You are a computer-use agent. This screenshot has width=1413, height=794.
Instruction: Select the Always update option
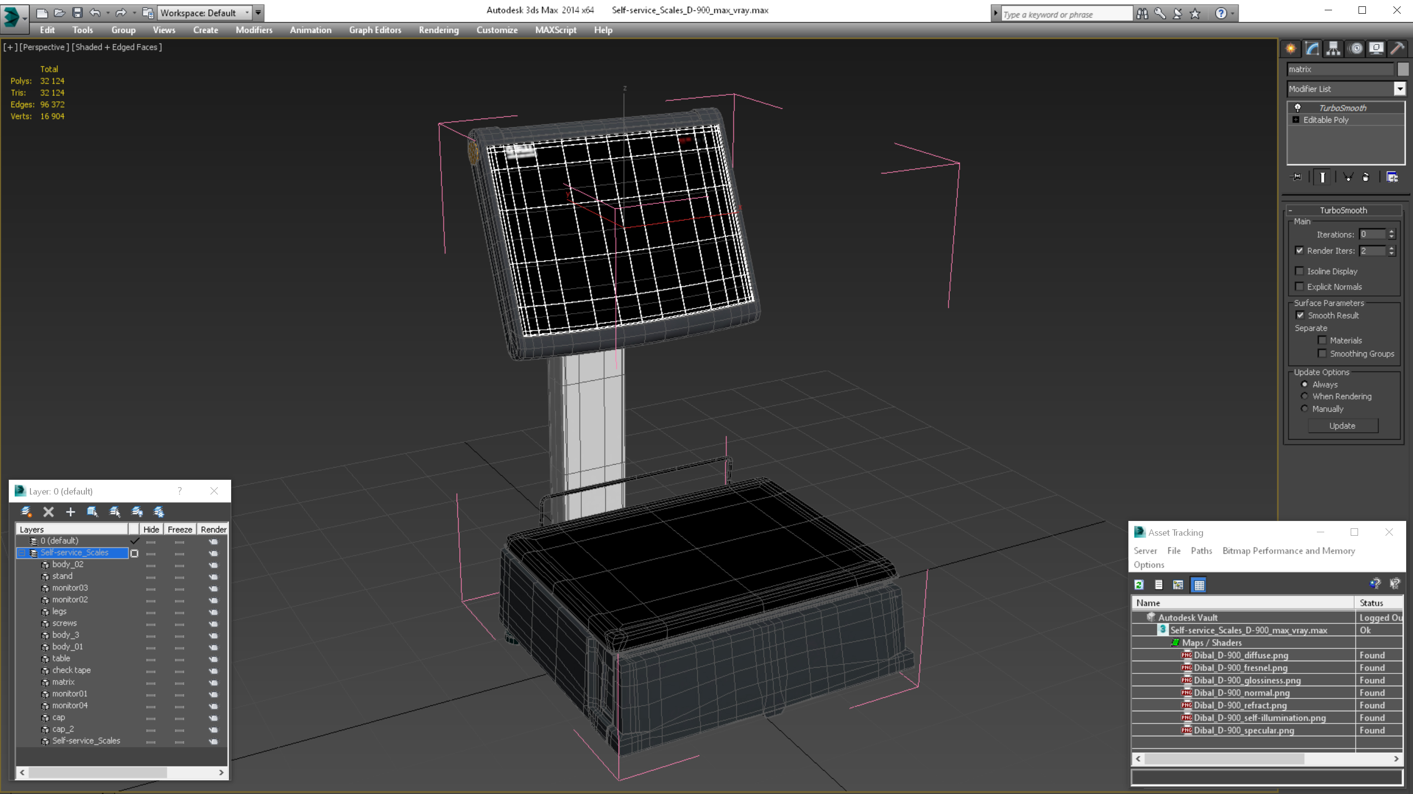1305,384
